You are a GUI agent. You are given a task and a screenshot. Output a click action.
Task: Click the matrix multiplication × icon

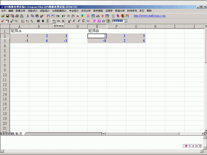[x=63, y=21]
